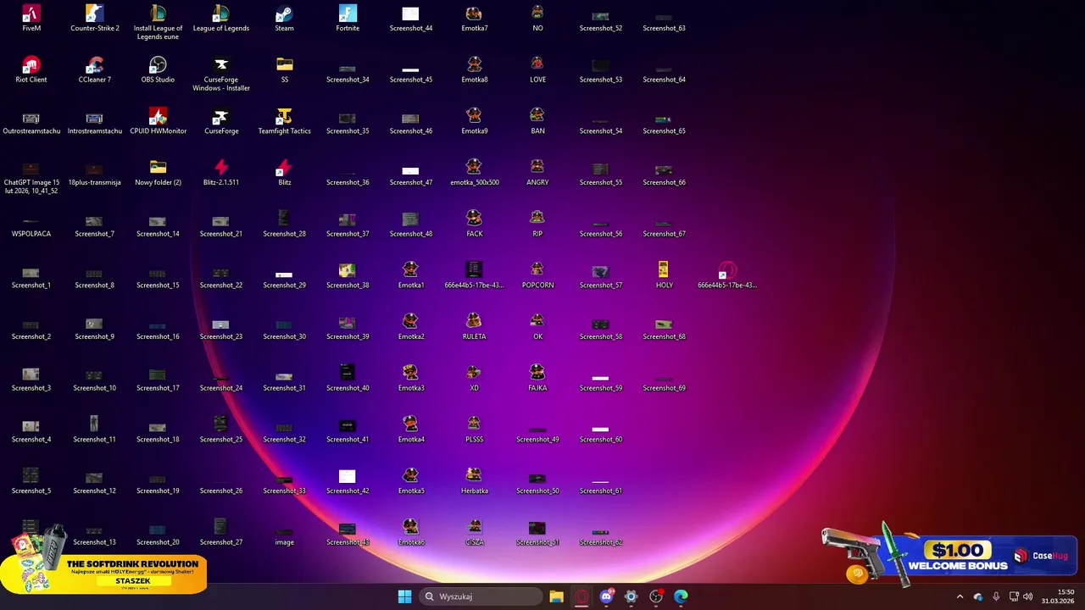
Task: Open the Softdrink Revolution STASZEK banner
Action: [103, 561]
